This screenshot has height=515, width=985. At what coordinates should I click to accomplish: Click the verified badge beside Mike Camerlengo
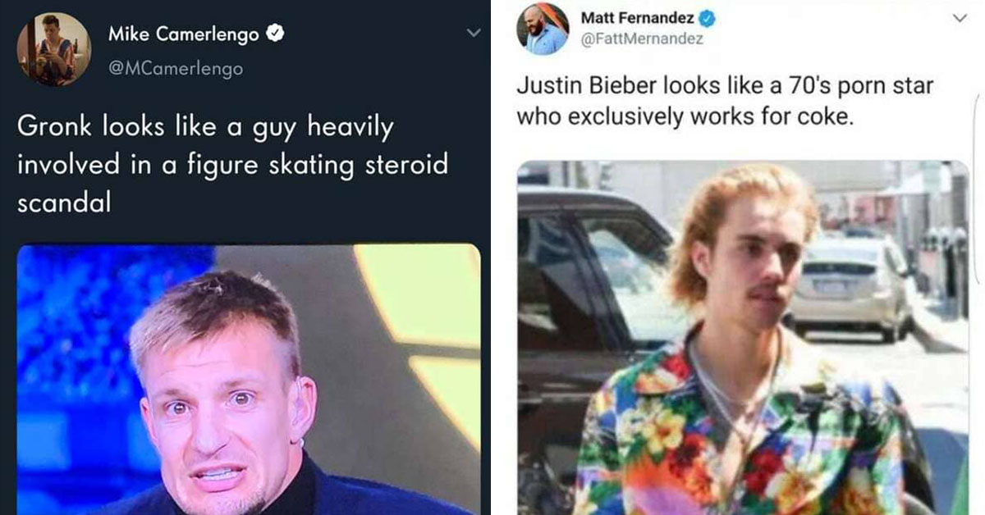click(277, 34)
